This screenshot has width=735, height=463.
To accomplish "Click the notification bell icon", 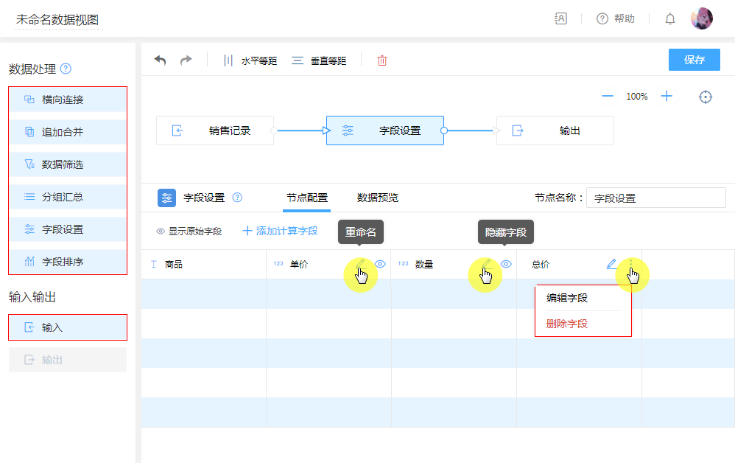I will coord(670,19).
